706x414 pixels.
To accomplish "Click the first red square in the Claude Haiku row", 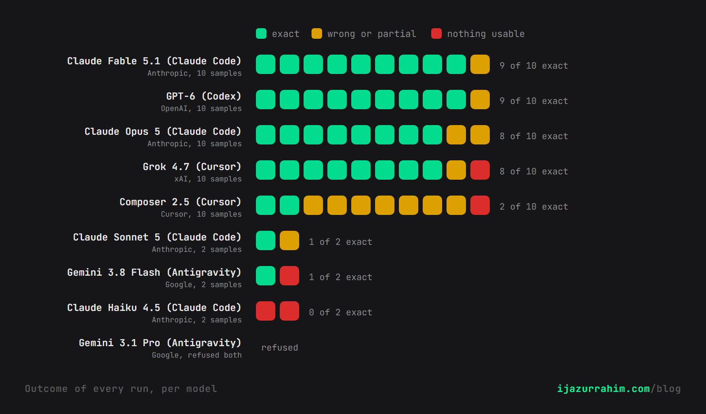I will [x=266, y=311].
